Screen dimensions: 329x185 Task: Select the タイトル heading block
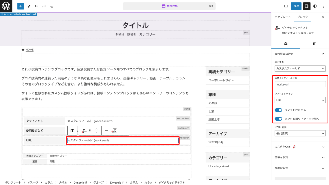coord(135,25)
